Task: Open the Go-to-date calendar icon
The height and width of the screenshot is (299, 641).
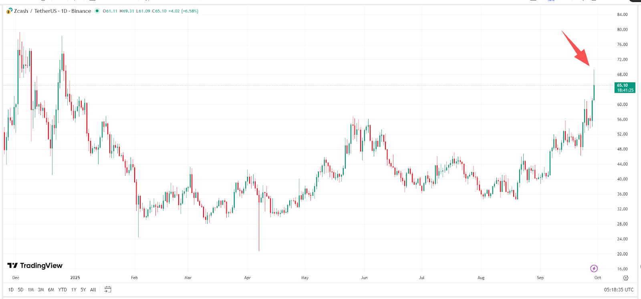Action: [107, 289]
